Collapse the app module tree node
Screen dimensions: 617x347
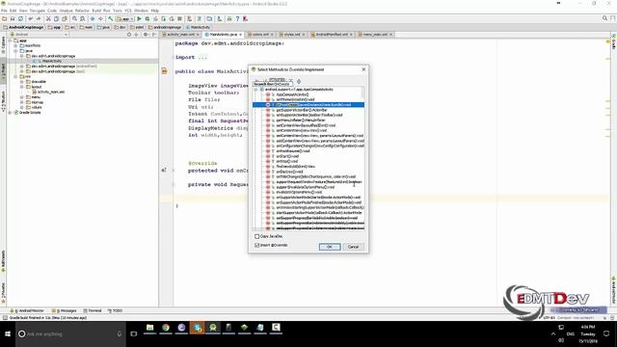coord(10,40)
